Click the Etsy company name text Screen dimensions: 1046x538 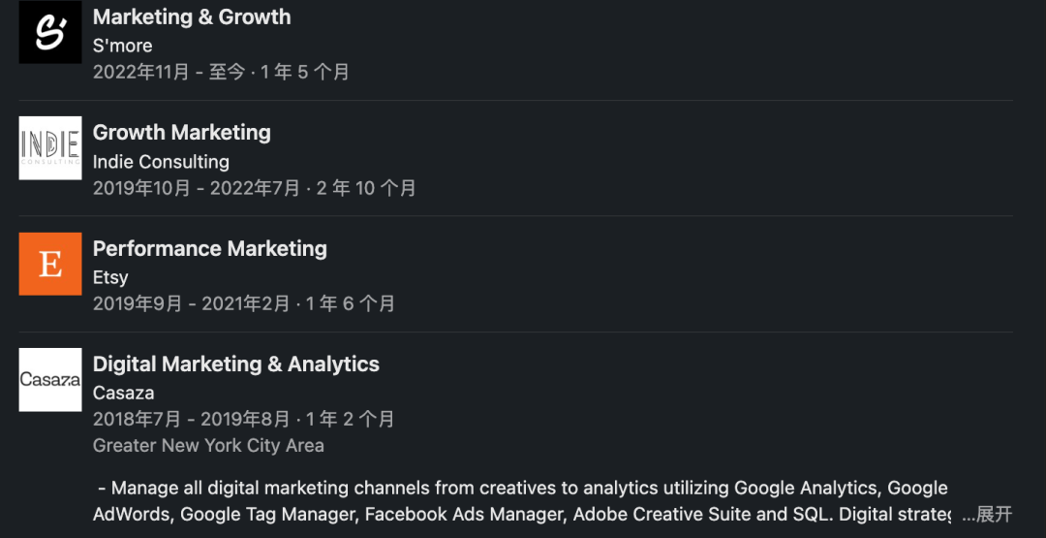coord(110,277)
